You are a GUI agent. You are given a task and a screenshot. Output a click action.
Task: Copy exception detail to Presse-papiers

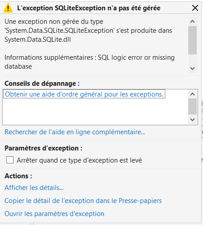(83, 201)
